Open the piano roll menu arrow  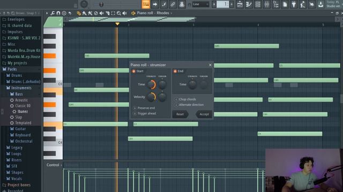point(47,13)
